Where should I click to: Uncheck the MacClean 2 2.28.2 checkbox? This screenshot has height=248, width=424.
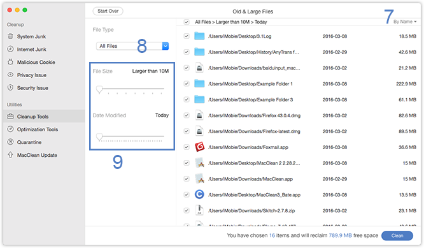click(x=187, y=163)
